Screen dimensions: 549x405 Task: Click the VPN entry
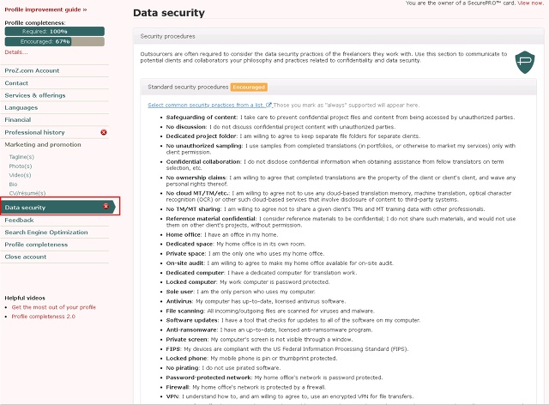(x=290, y=396)
